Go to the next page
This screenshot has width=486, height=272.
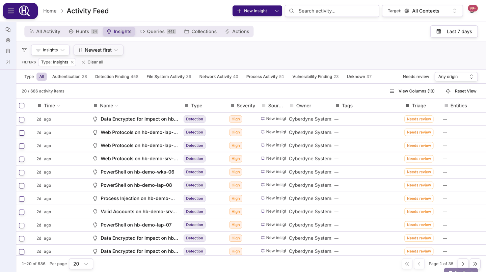point(463,264)
